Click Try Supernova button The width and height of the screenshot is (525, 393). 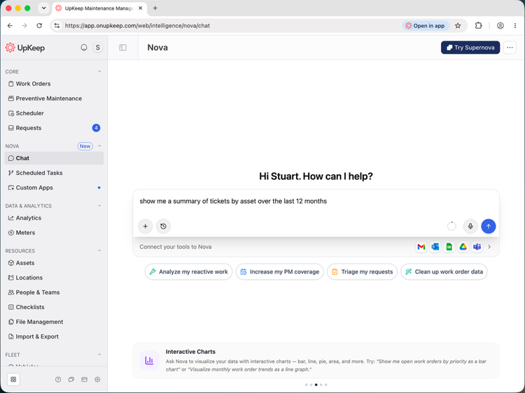coord(470,48)
